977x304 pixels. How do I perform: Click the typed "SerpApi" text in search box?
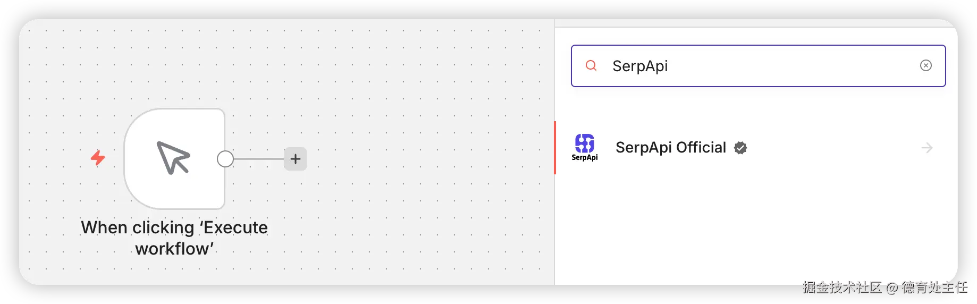pos(640,66)
